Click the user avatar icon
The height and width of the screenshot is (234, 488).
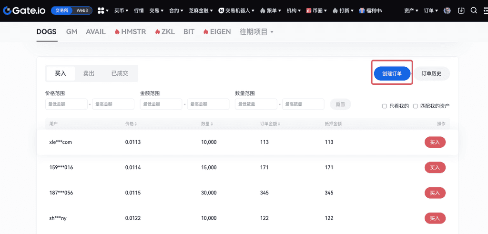click(x=447, y=10)
